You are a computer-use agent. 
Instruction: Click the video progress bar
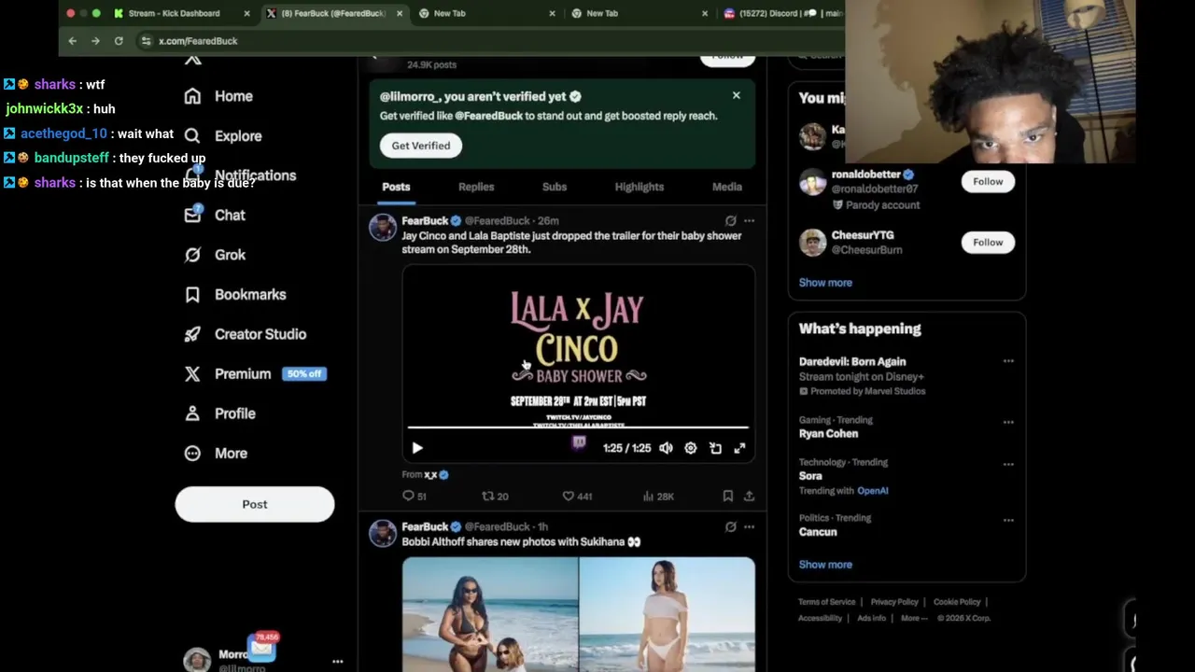578,427
